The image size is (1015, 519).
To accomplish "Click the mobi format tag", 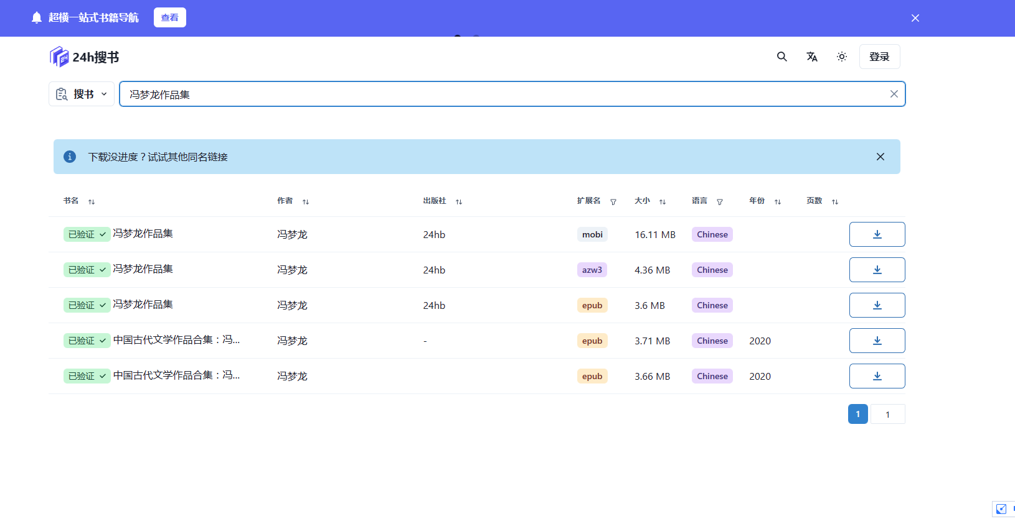I will (592, 234).
